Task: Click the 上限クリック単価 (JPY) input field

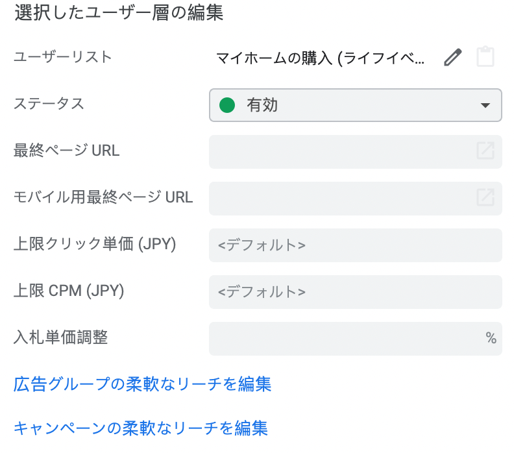Action: (355, 245)
